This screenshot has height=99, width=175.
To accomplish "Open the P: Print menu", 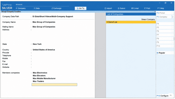I will [147, 8].
